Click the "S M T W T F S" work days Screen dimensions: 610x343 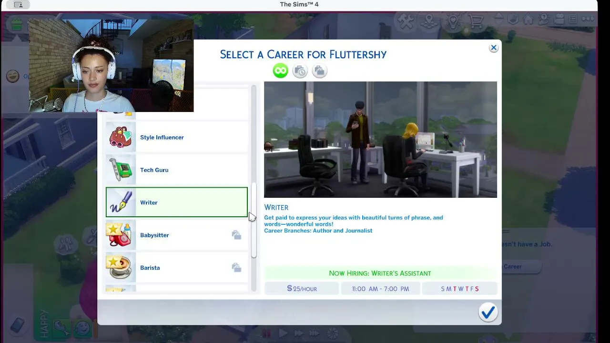pos(460,289)
